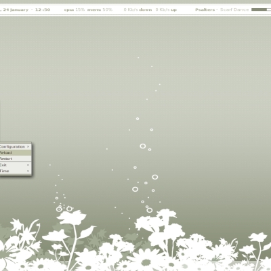Click the song progress bar in panel
The image size is (271, 271).
pyautogui.click(x=261, y=9)
